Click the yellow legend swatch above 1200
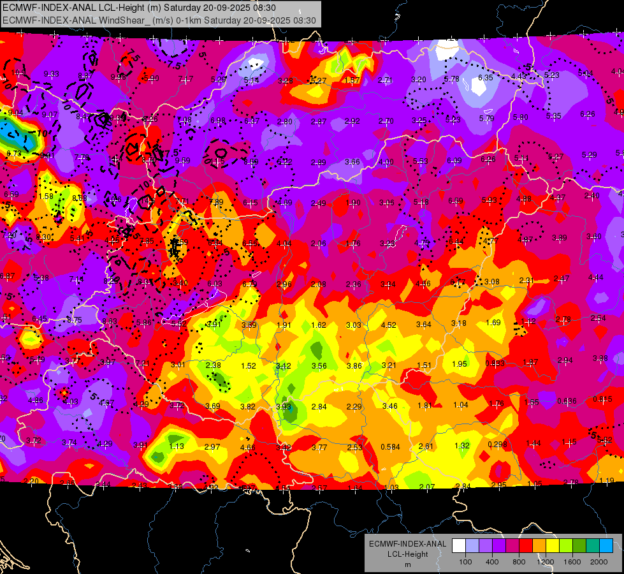 553,546
